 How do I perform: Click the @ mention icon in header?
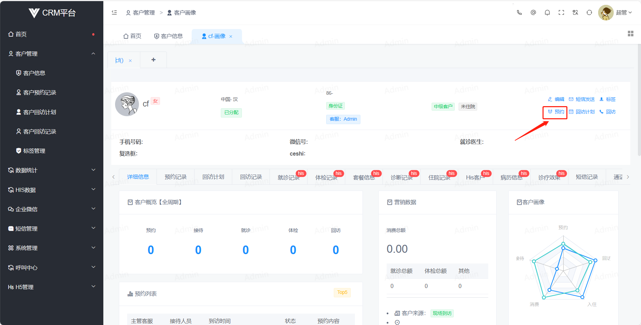pyautogui.click(x=533, y=12)
